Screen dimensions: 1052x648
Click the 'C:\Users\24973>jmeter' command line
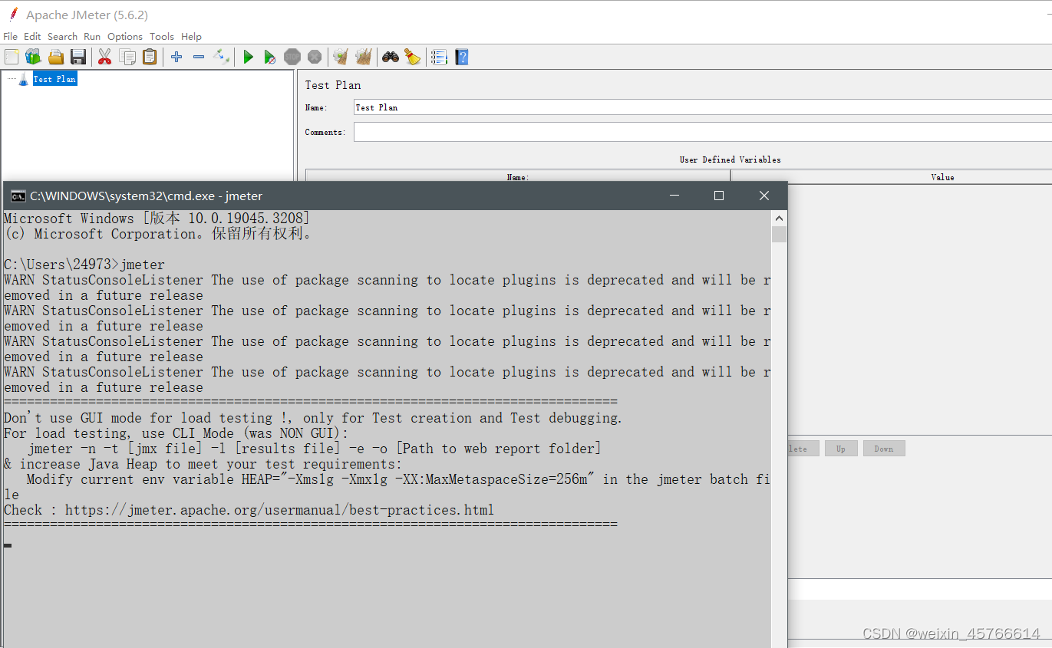(84, 265)
